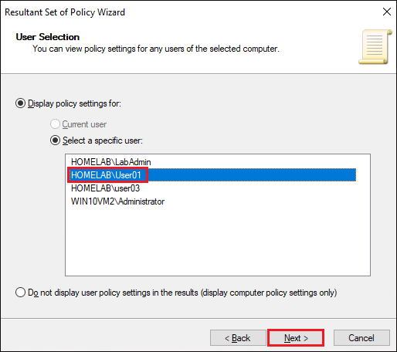Screen dimensions: 397x352
Task: Click the wizard scroll document icon
Action: click(375, 46)
